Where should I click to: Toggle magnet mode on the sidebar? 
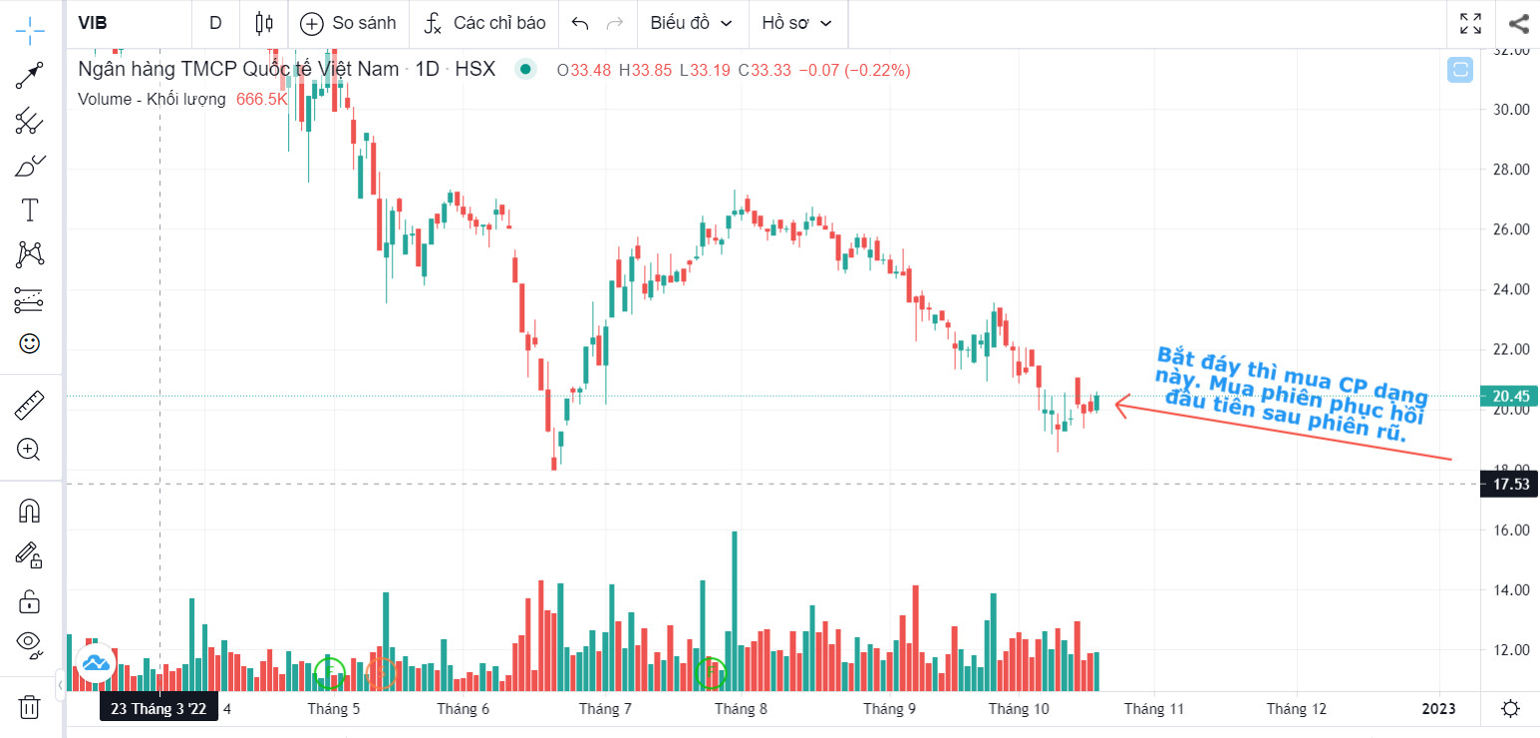(30, 511)
